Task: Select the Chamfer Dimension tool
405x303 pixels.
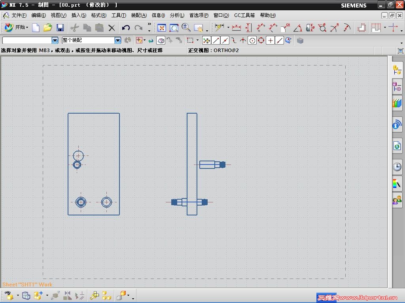Action: 286,27
